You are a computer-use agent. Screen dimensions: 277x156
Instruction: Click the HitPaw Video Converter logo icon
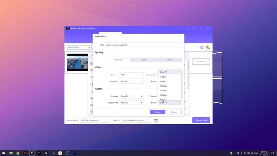(x=68, y=29)
